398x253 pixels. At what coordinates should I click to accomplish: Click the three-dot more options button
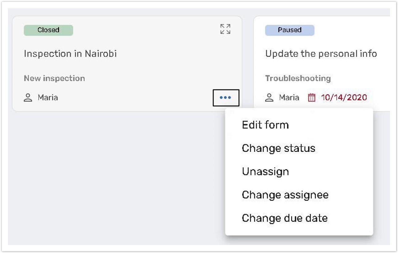tap(226, 98)
